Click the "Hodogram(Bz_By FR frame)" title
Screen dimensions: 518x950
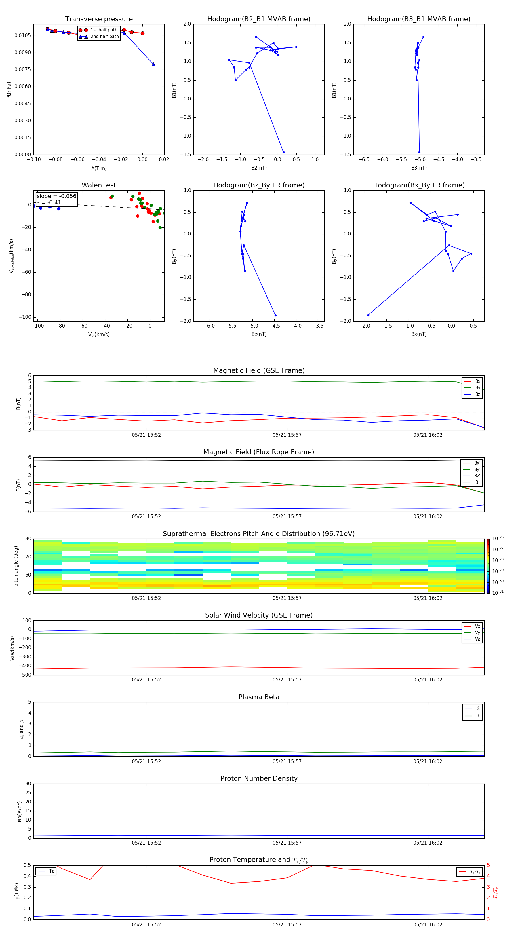(259, 185)
